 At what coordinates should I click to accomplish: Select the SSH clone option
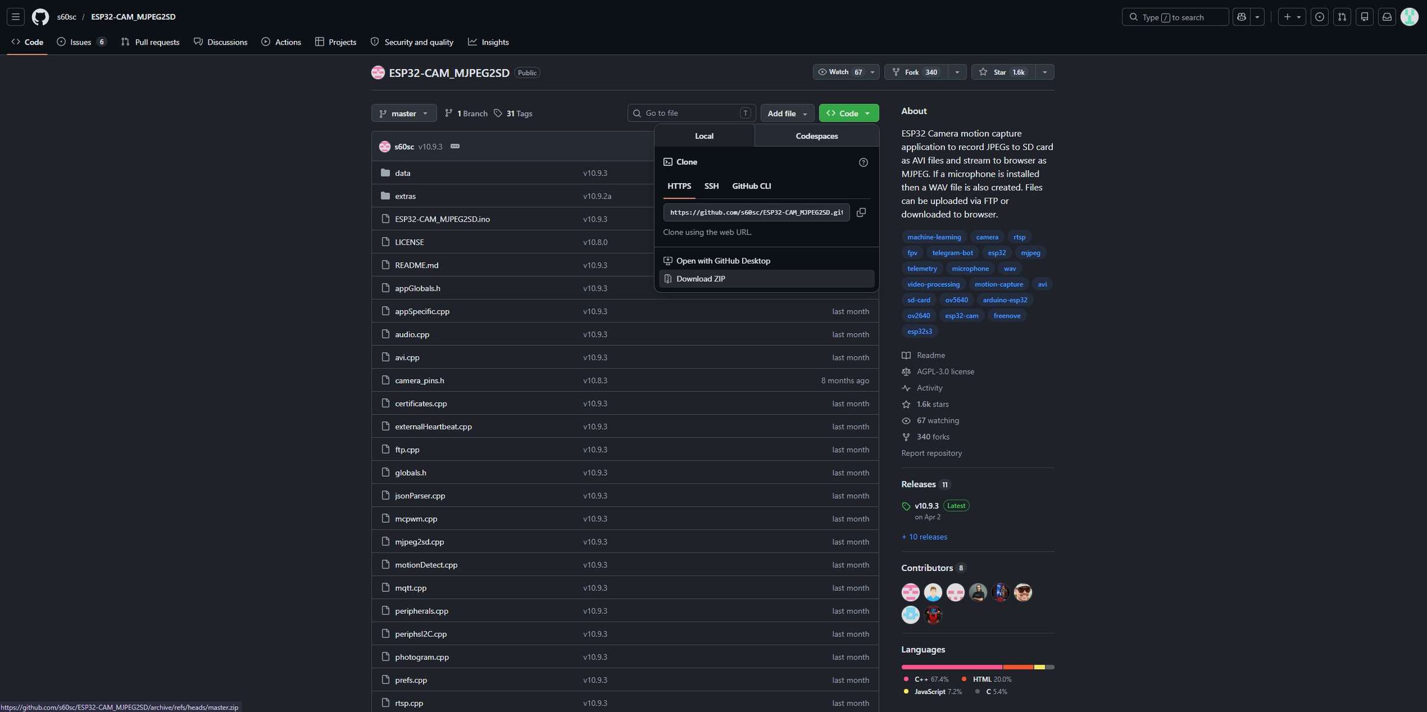pyautogui.click(x=712, y=186)
